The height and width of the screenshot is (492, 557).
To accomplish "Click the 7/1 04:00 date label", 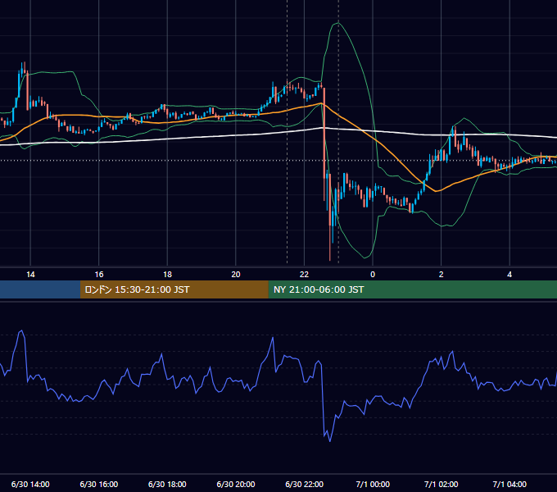I will click(x=509, y=484).
